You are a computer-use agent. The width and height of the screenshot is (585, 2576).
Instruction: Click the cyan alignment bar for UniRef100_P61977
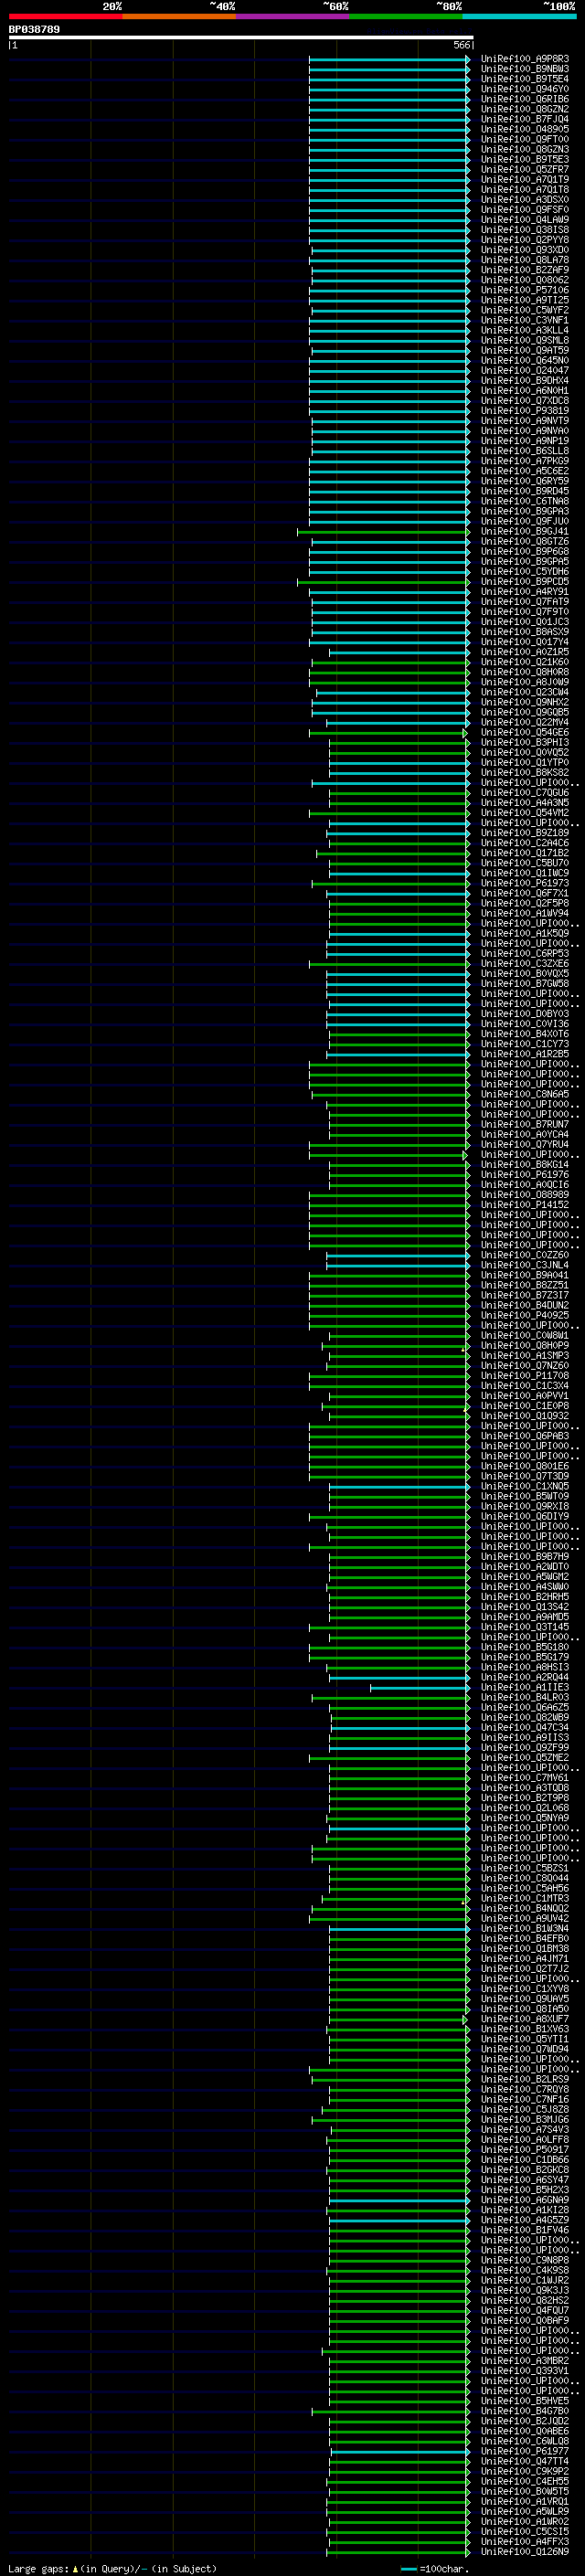400,2451
